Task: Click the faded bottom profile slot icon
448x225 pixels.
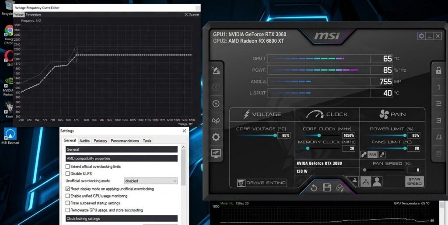Action: [x=438, y=154]
